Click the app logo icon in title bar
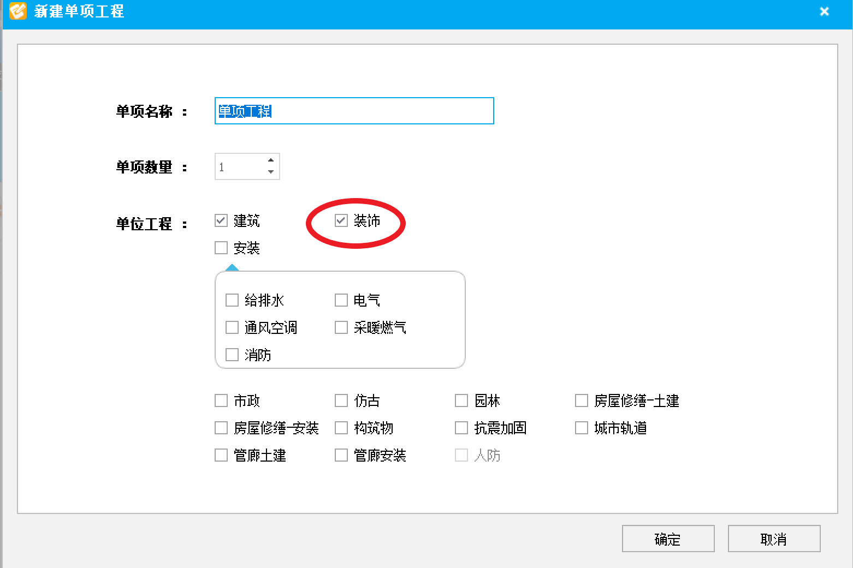 tap(18, 11)
